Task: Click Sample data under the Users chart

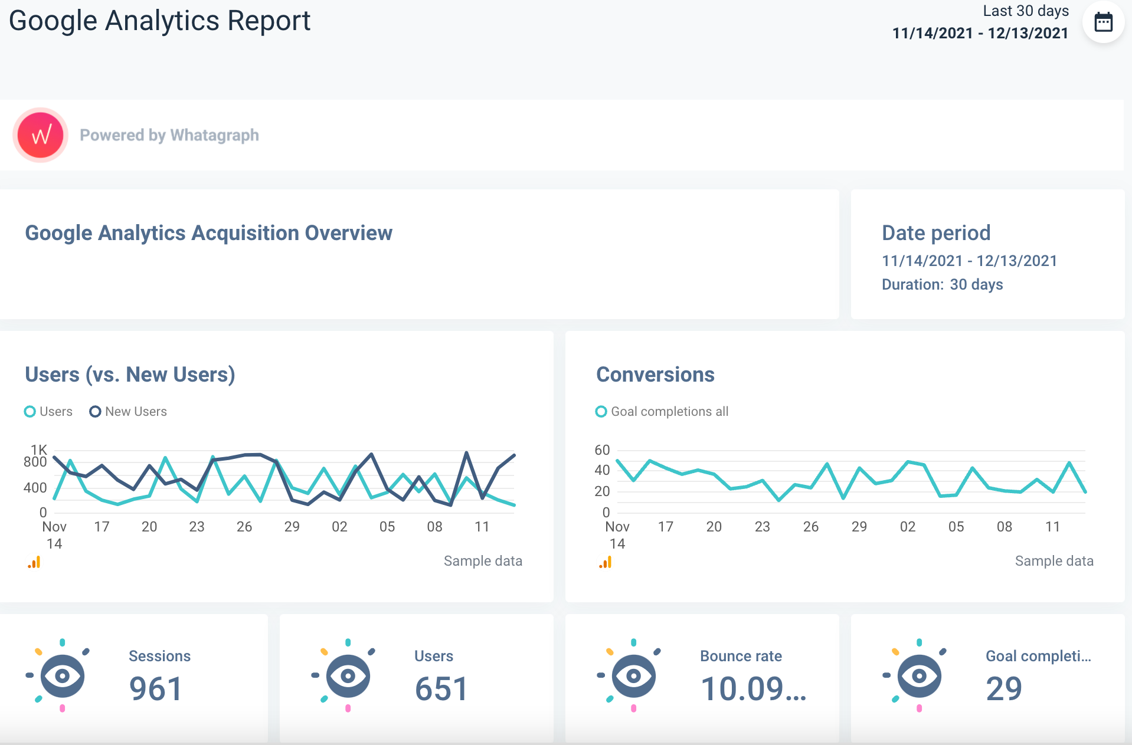Action: (x=483, y=561)
